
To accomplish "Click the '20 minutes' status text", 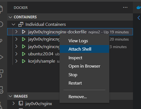I will pos(119,39).
